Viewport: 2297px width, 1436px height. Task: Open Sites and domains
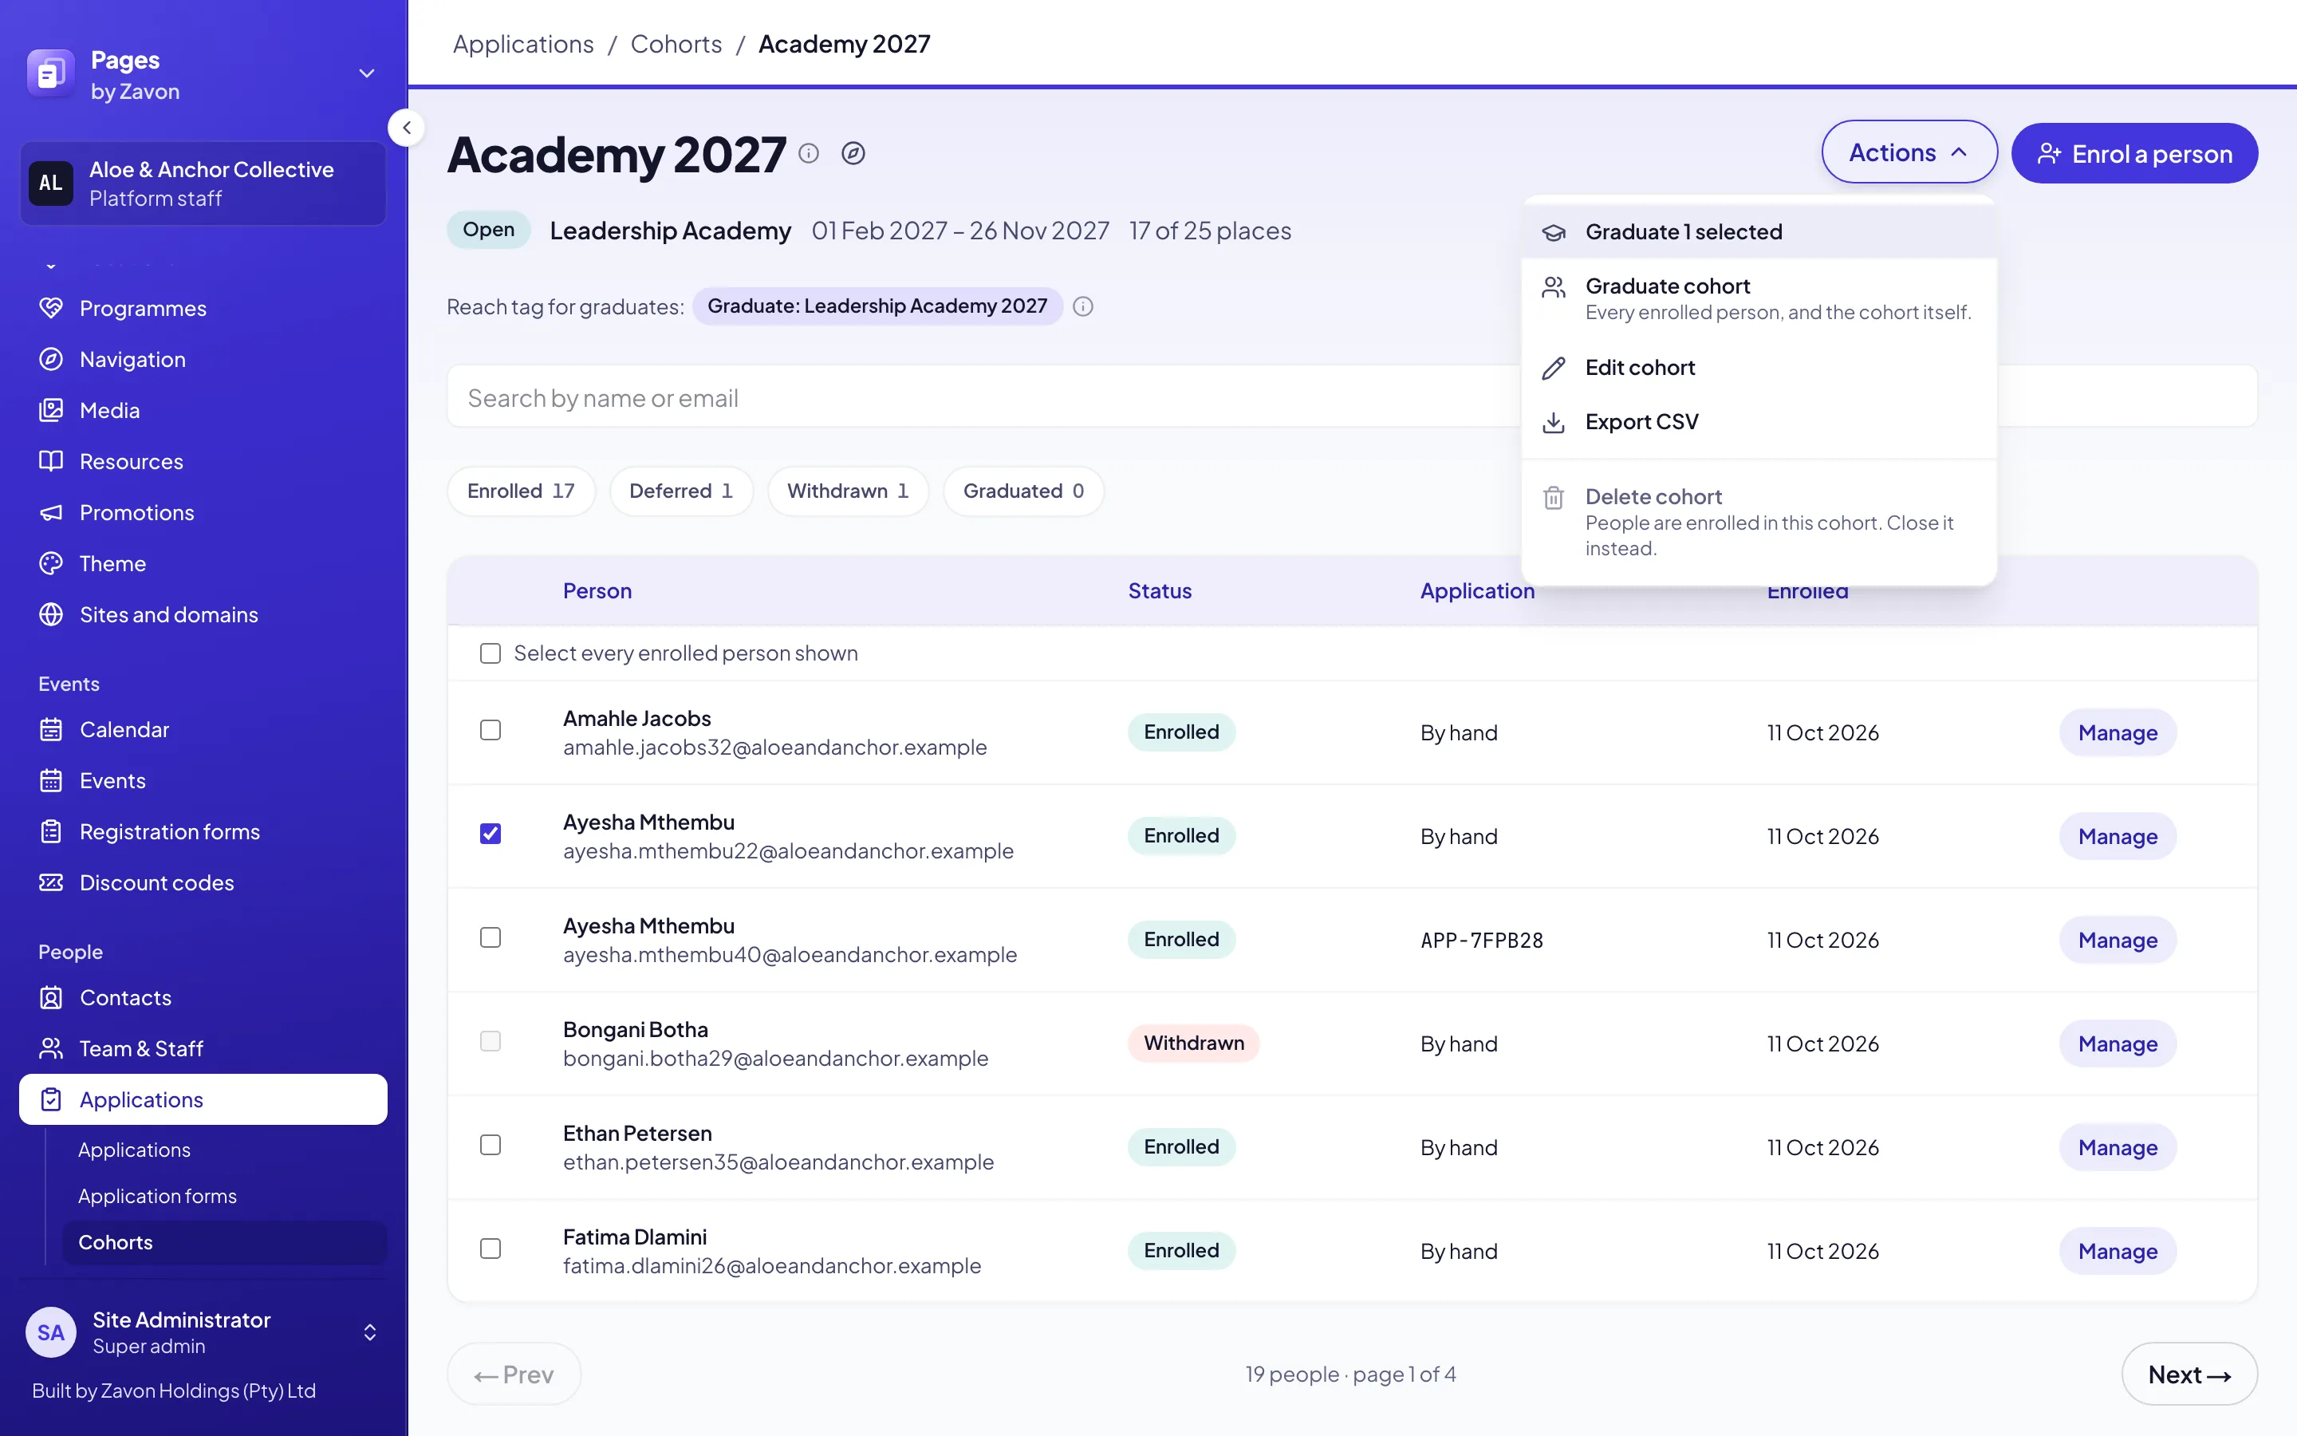click(203, 614)
